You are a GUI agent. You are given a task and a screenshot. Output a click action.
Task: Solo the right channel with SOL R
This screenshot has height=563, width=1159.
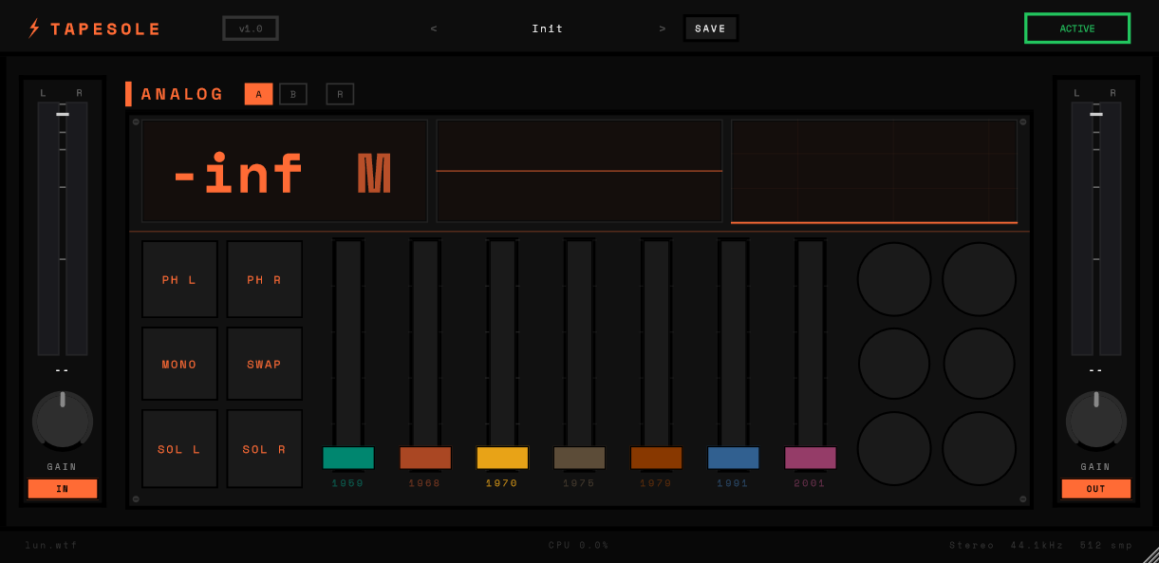(265, 449)
